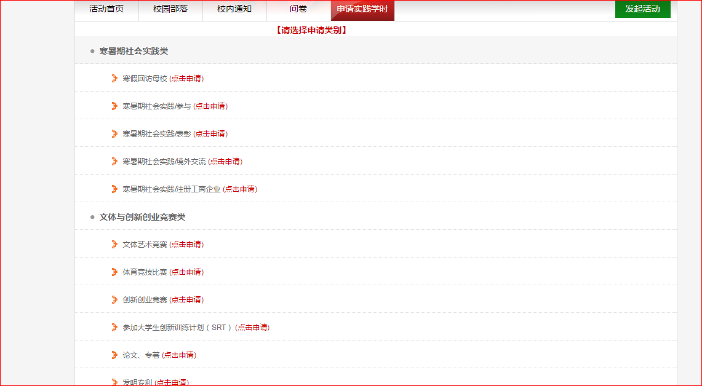Click the 寒暑期社会实践/注册工商企业 item text

[172, 189]
